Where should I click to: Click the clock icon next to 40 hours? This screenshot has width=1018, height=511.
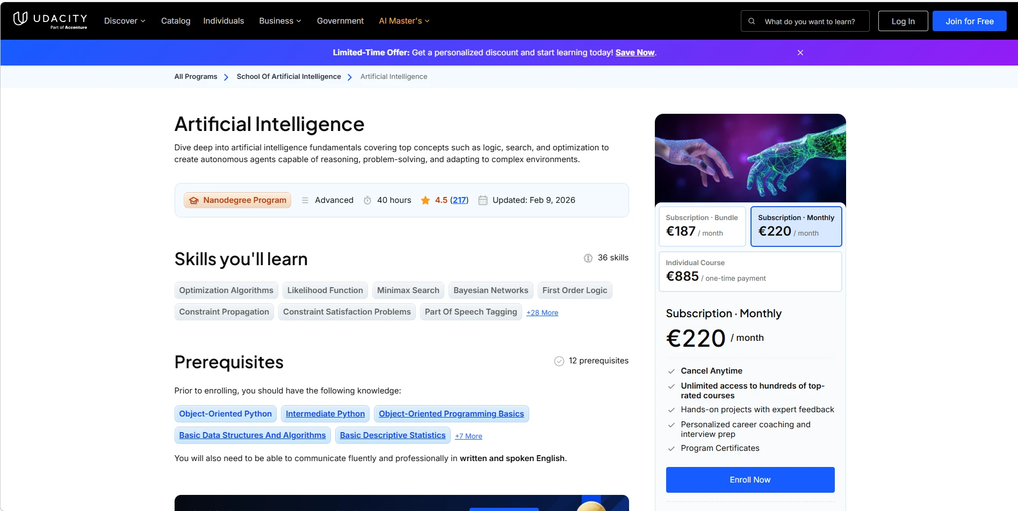(367, 200)
